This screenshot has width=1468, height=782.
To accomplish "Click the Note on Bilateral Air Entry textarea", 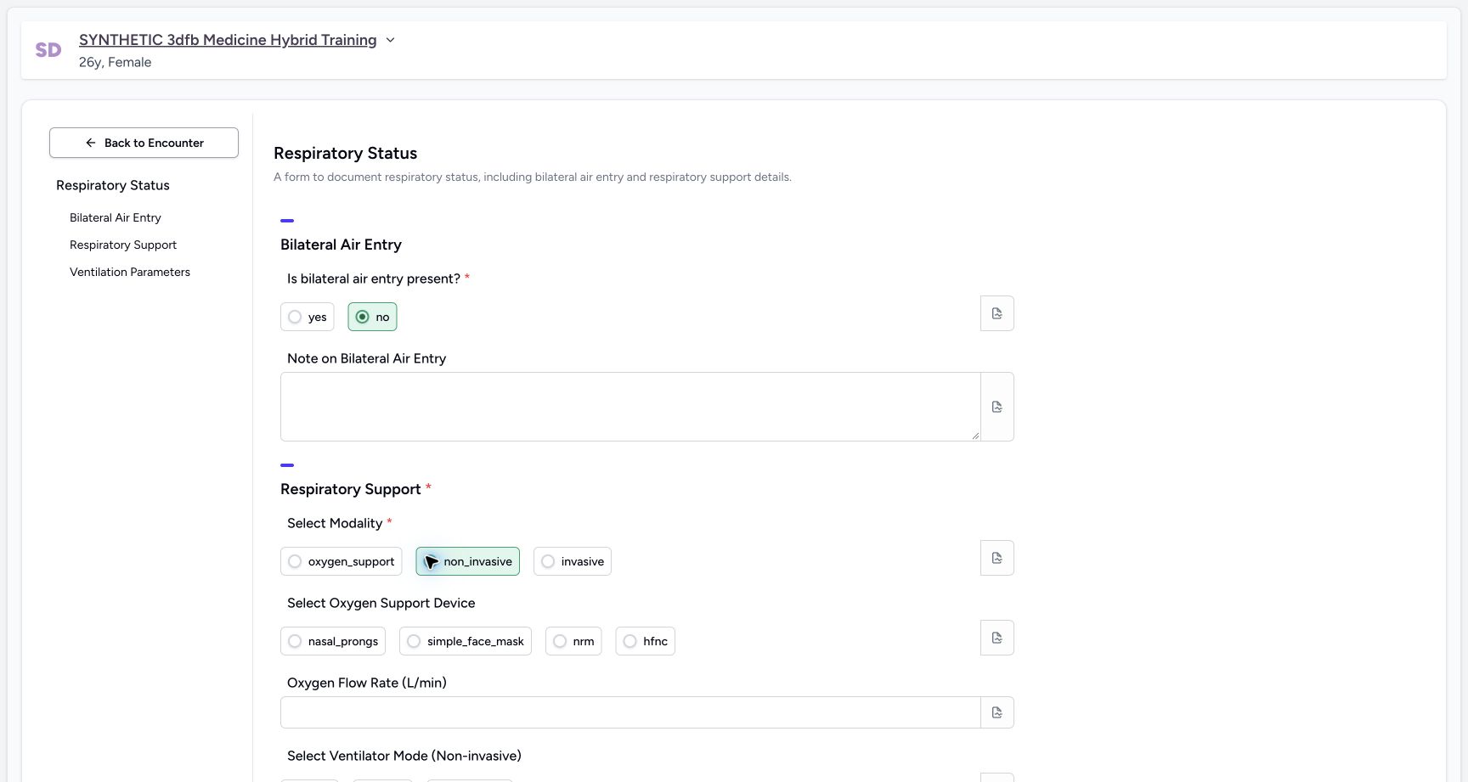I will [x=630, y=407].
